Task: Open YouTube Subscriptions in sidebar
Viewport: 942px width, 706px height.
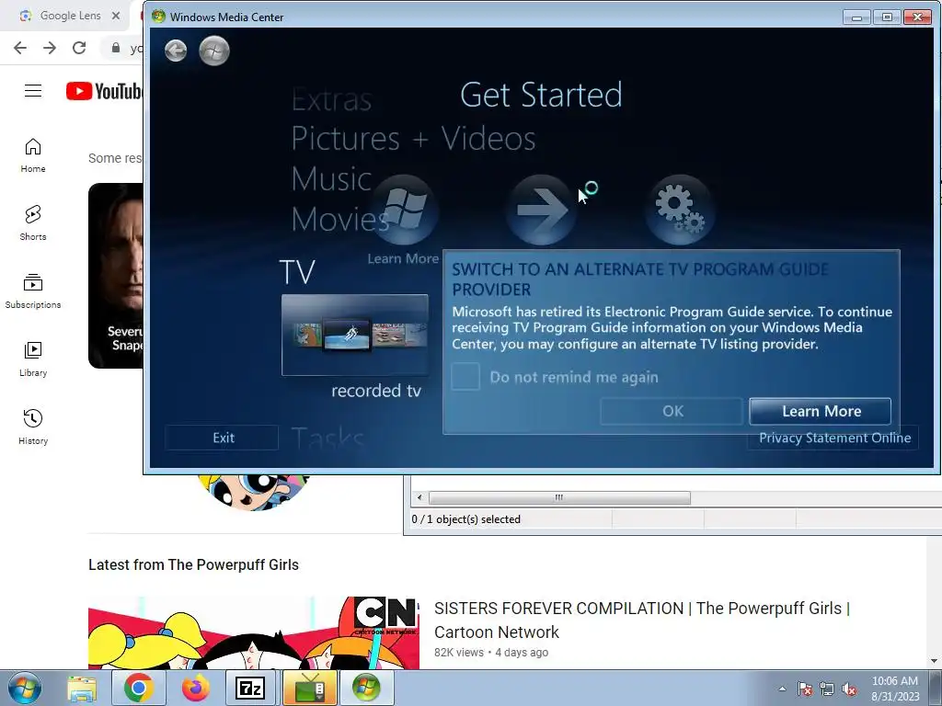Action: [33, 291]
